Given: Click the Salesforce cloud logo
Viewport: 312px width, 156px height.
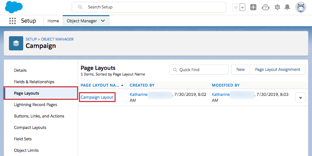Looking at the screenshot, I should (14, 7).
